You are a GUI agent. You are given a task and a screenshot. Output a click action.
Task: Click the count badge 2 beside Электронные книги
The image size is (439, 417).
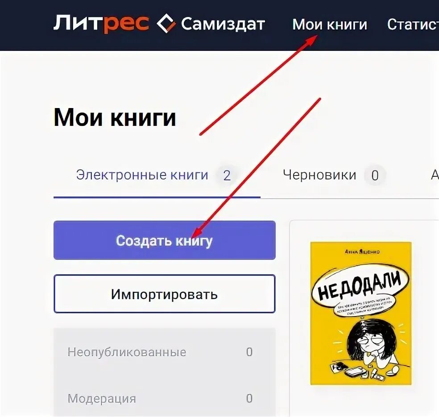point(227,175)
